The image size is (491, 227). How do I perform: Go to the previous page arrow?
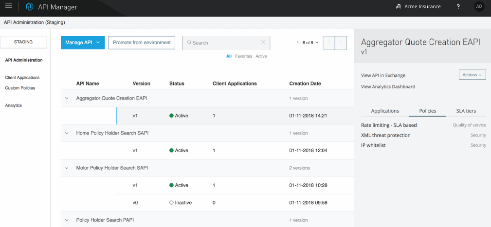[x=329, y=43]
